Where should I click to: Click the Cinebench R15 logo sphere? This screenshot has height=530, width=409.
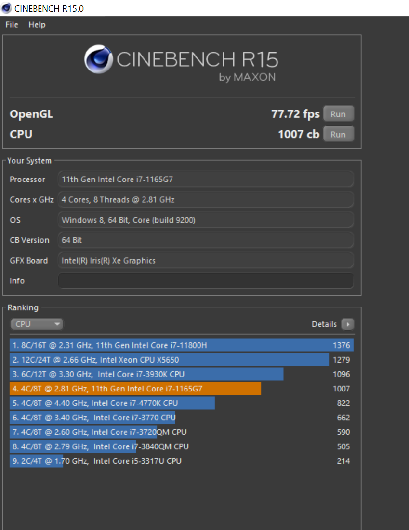(98, 59)
